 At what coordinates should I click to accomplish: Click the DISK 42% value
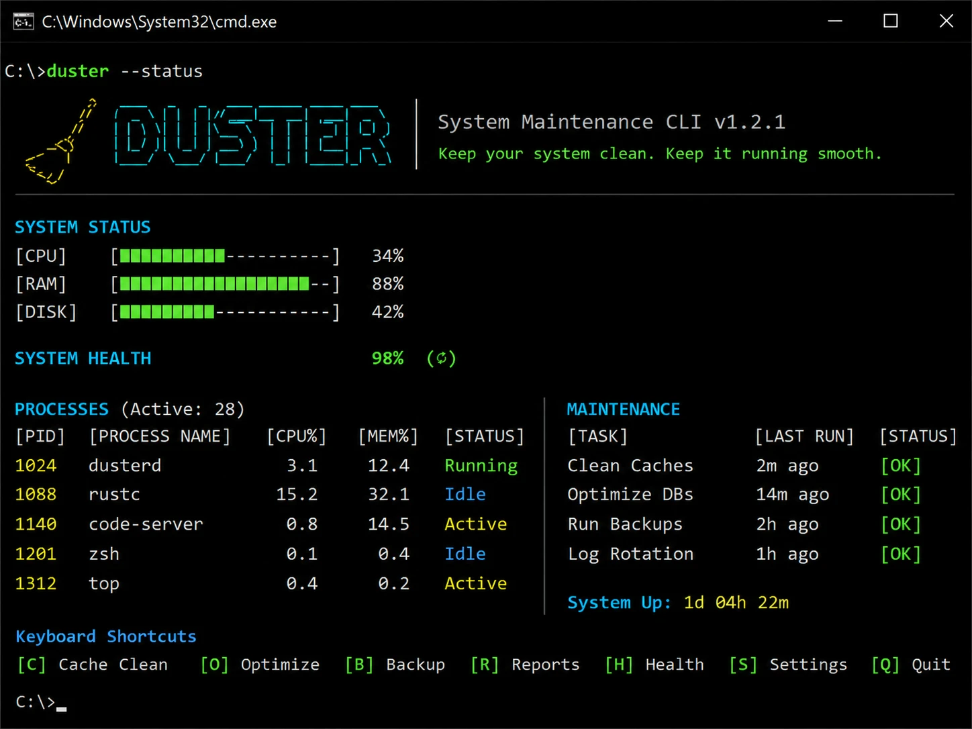(x=387, y=312)
